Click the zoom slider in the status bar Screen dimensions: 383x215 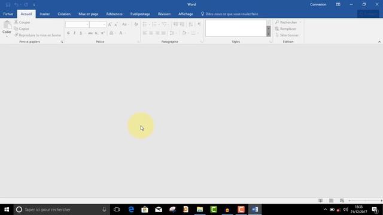[366, 201]
